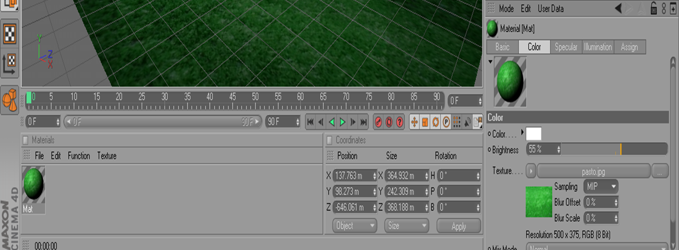679x250 pixels.
Task: Toggle Autokeying in the timeline controls
Action: (389, 122)
